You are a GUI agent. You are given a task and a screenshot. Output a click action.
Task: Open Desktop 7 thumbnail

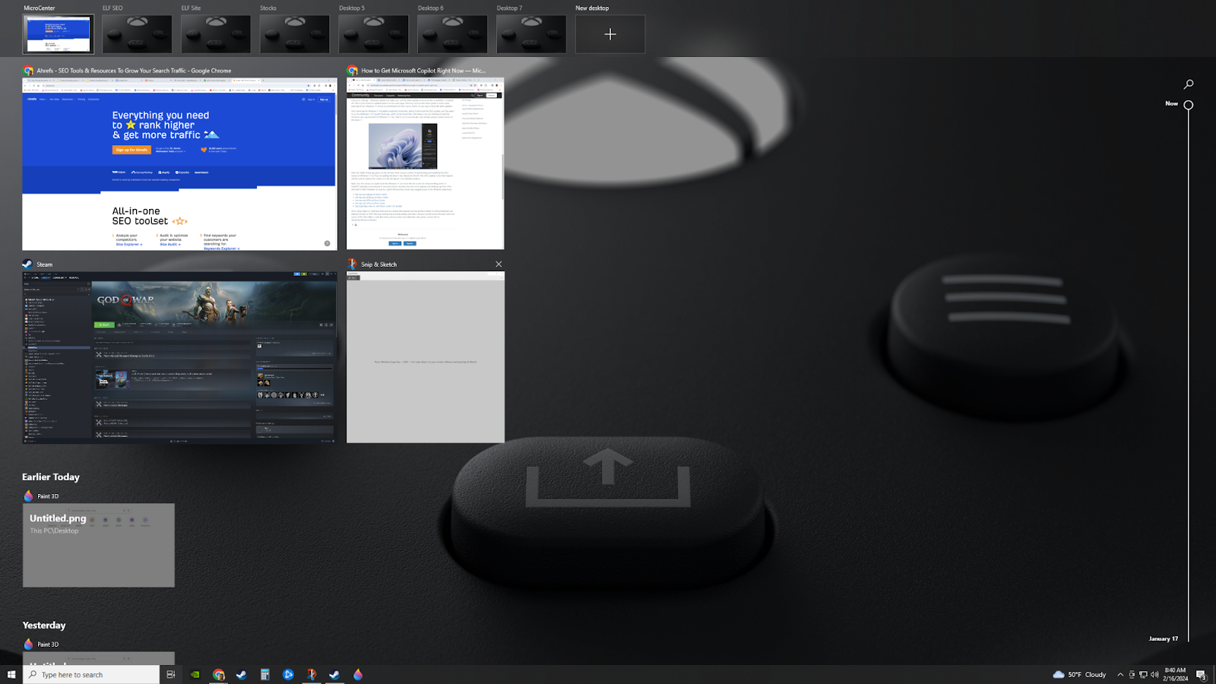click(x=531, y=34)
